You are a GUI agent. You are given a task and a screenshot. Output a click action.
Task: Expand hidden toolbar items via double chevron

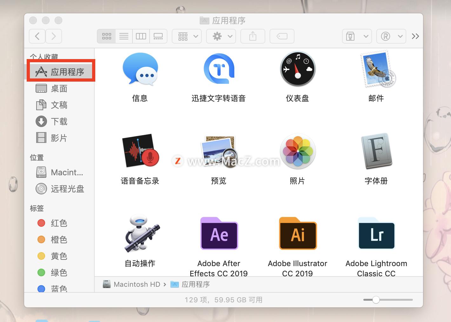(x=415, y=36)
